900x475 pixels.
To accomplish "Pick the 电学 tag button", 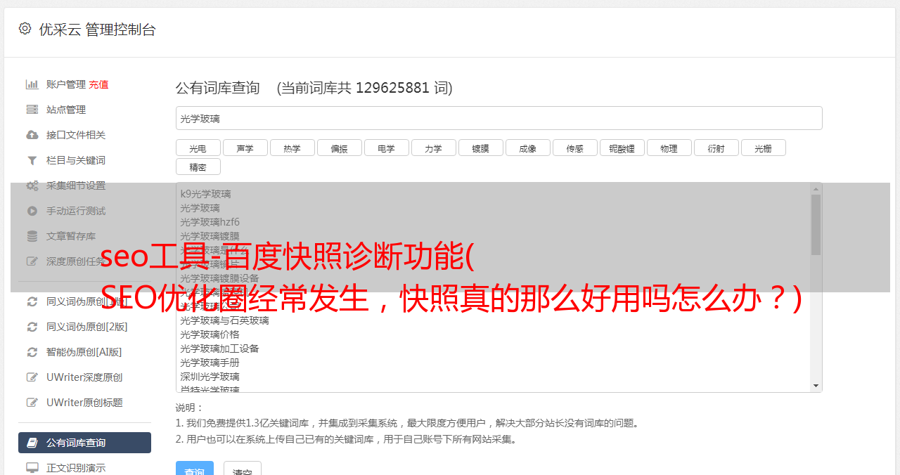I will click(x=386, y=148).
